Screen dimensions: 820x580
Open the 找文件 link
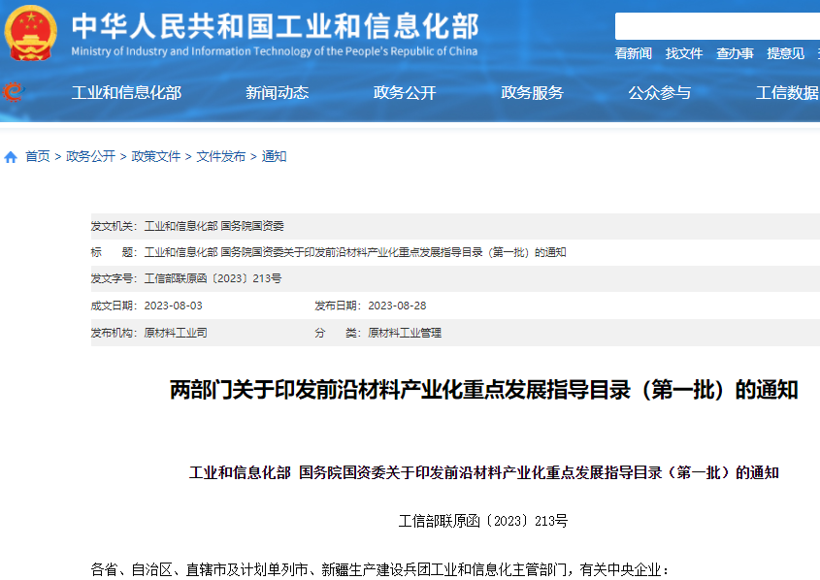[683, 53]
